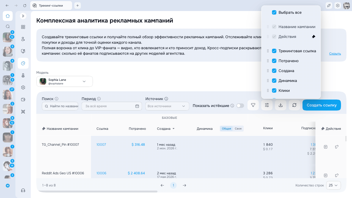Sort by the Создана column header

pyautogui.click(x=166, y=129)
